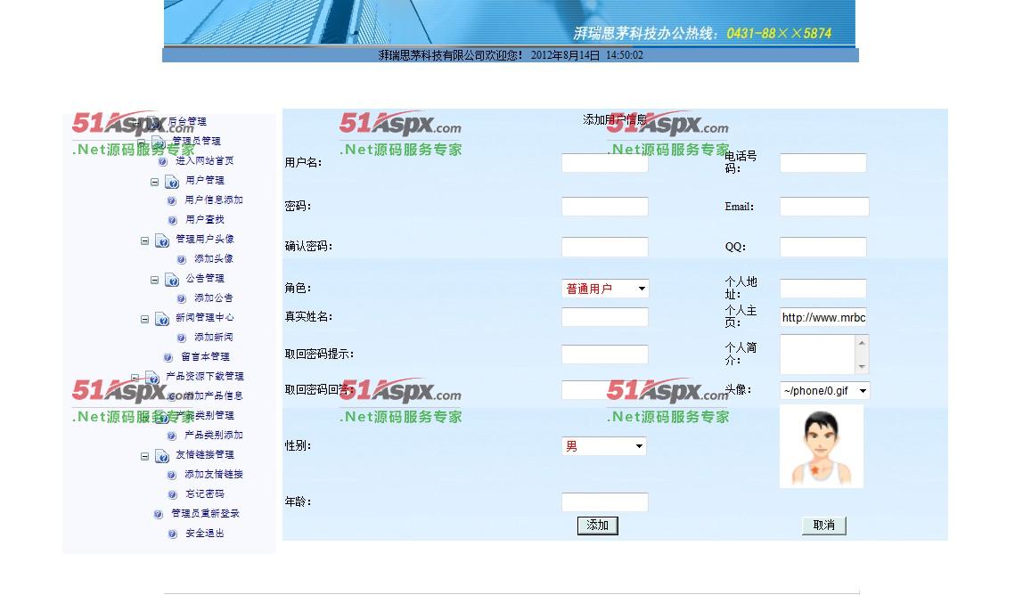Open the 性别 dropdown showing 男
Viewport: 1031px width, 595px height.
coord(604,446)
